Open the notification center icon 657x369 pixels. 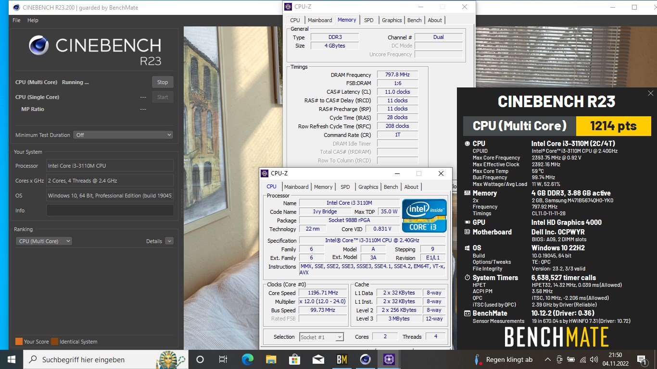[x=641, y=359]
